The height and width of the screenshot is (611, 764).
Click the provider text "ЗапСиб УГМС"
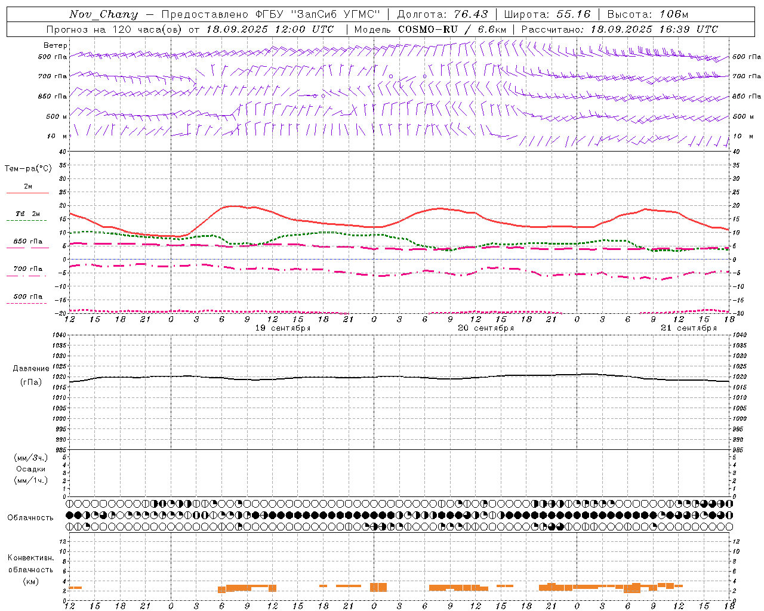[x=334, y=14]
